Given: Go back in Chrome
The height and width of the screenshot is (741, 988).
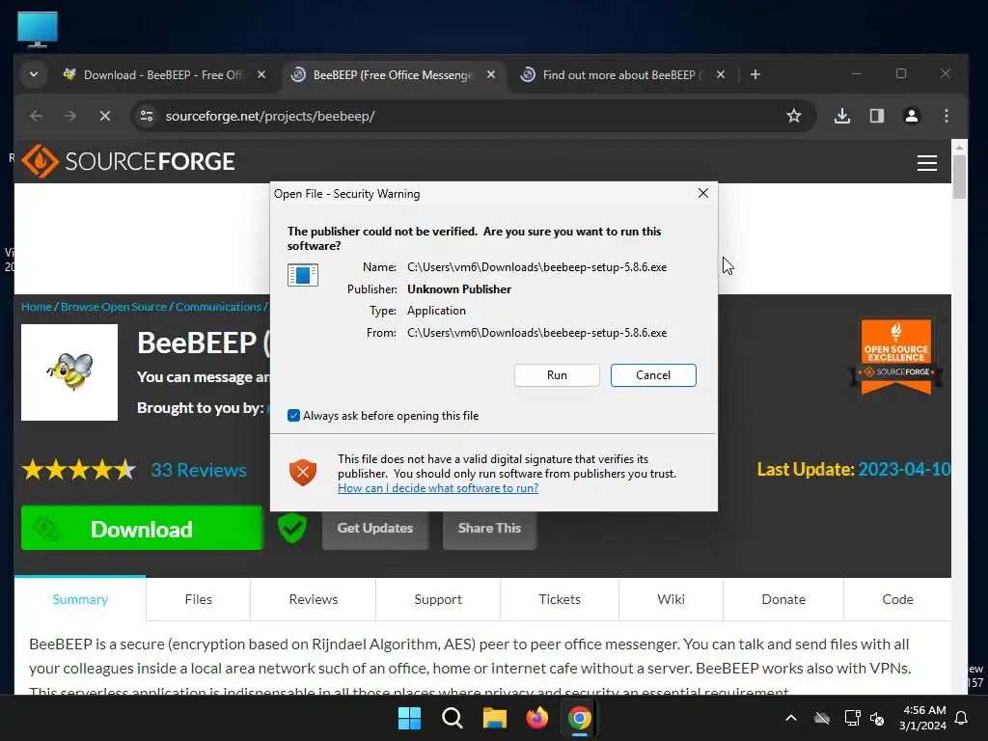Looking at the screenshot, I should [36, 116].
